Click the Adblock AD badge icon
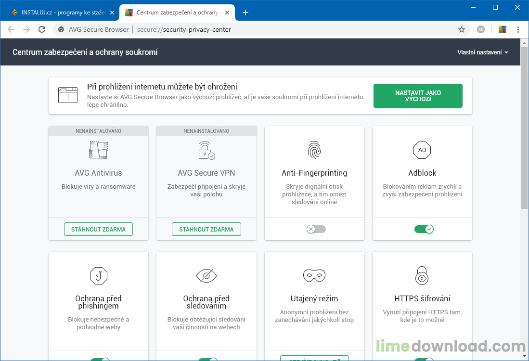529x361 pixels. click(422, 150)
